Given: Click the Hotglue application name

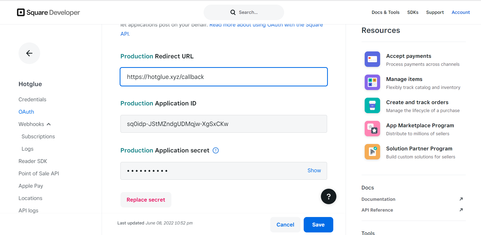Looking at the screenshot, I should 30,84.
